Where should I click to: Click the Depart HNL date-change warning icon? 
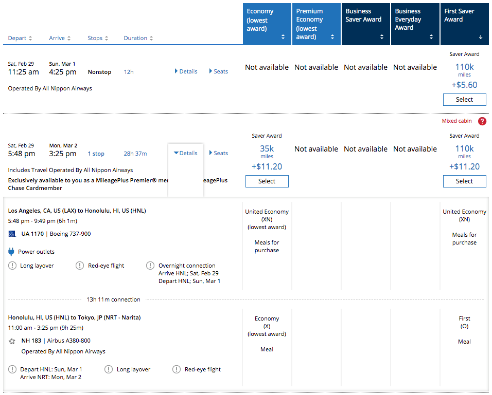[12, 369]
